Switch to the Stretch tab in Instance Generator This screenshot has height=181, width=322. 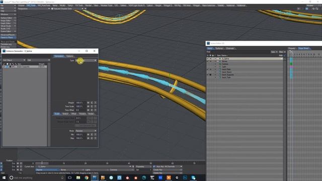[x=65, y=114]
